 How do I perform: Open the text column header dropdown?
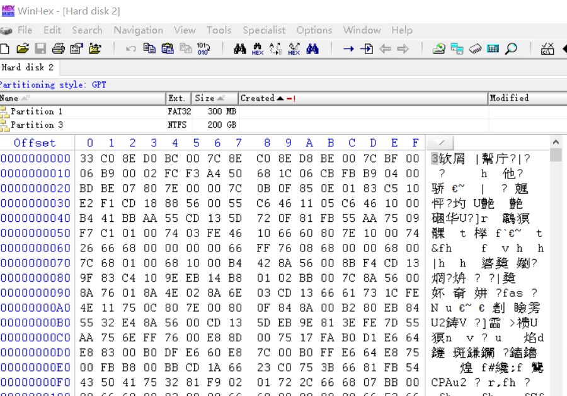440,143
